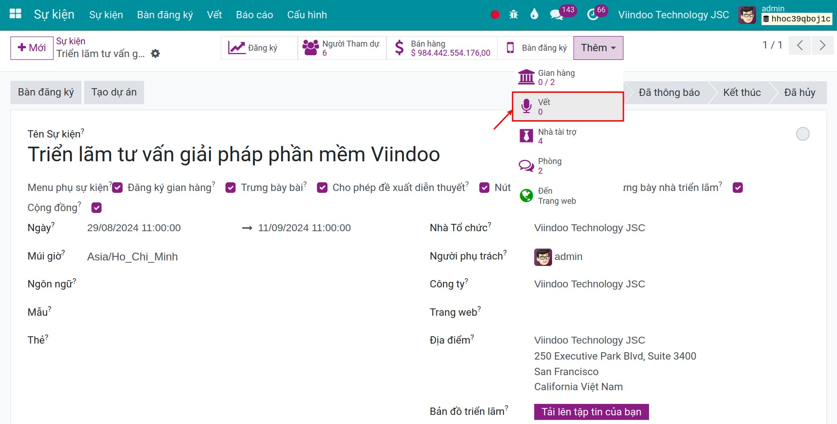Open the apps grid home menu
This screenshot has width=837, height=424.
[x=16, y=14]
